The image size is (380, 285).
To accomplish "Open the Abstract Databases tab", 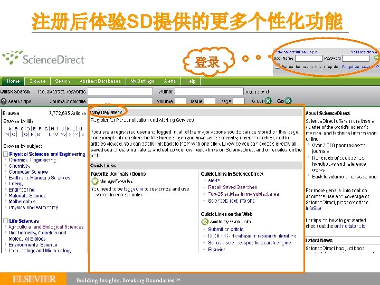I will click(x=100, y=81).
